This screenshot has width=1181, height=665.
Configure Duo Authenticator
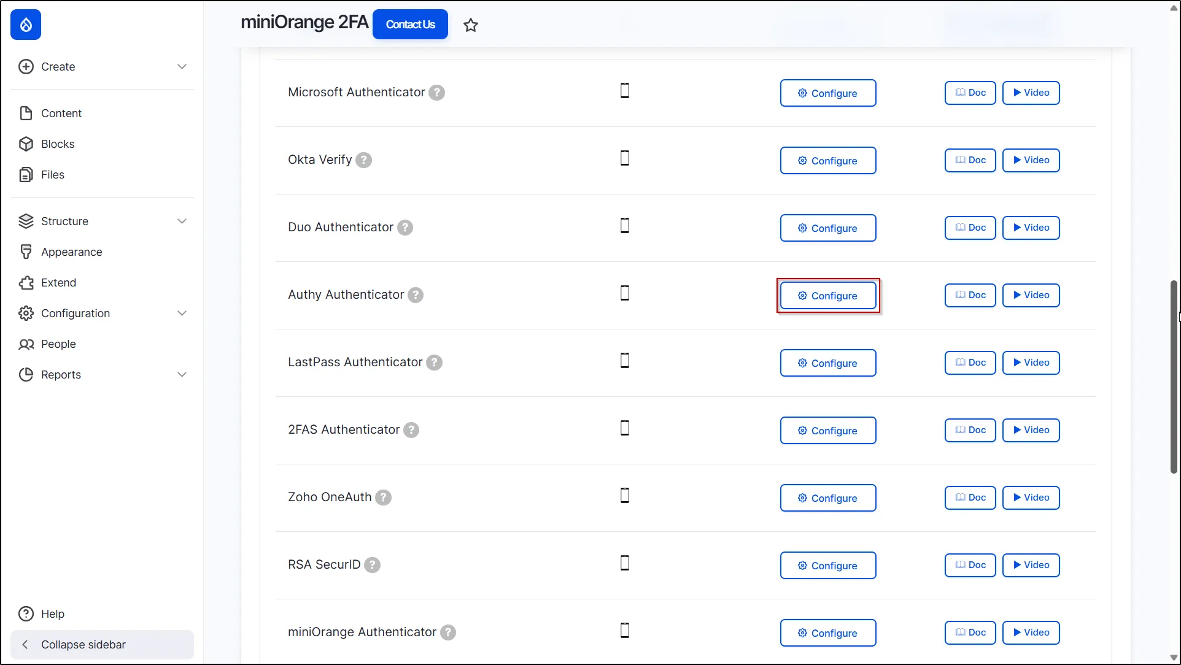[x=828, y=228]
